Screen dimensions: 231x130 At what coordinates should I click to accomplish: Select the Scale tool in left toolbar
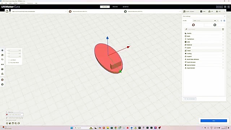[3, 55]
